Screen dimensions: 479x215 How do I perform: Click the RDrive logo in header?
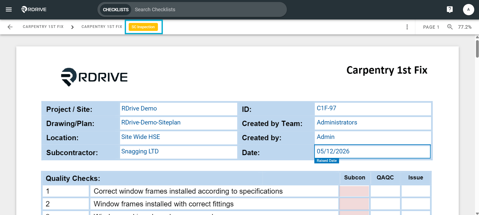coord(34,9)
